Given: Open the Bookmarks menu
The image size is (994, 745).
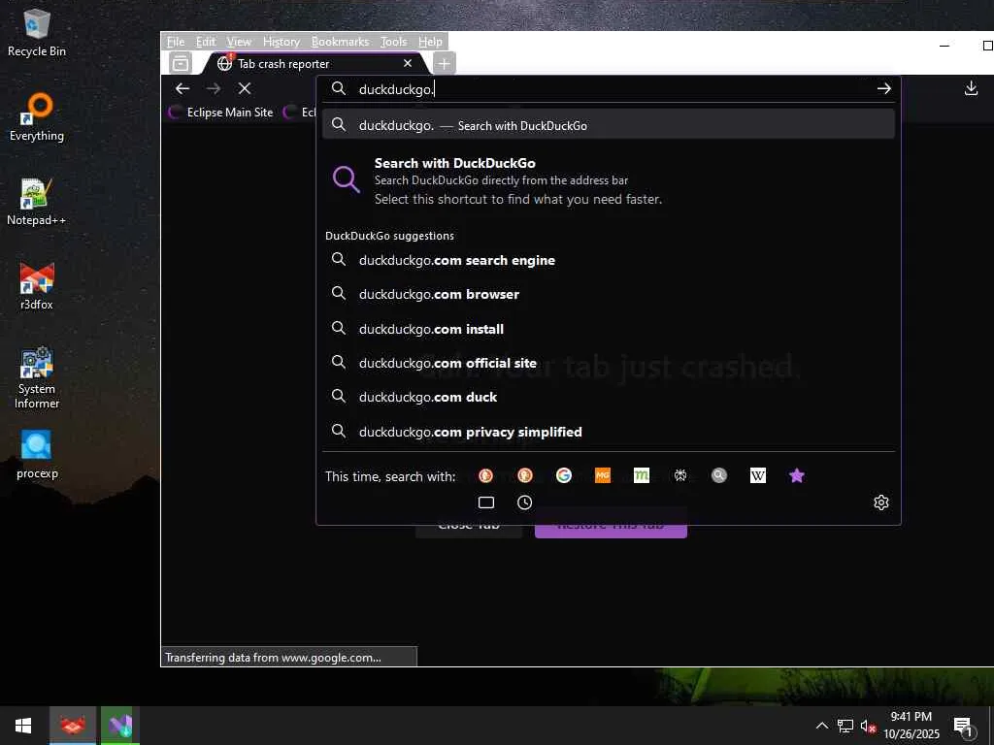Looking at the screenshot, I should tap(340, 42).
